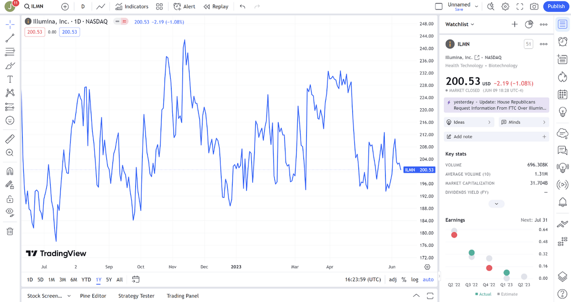
Task: Create an Alert
Action: coord(185,7)
